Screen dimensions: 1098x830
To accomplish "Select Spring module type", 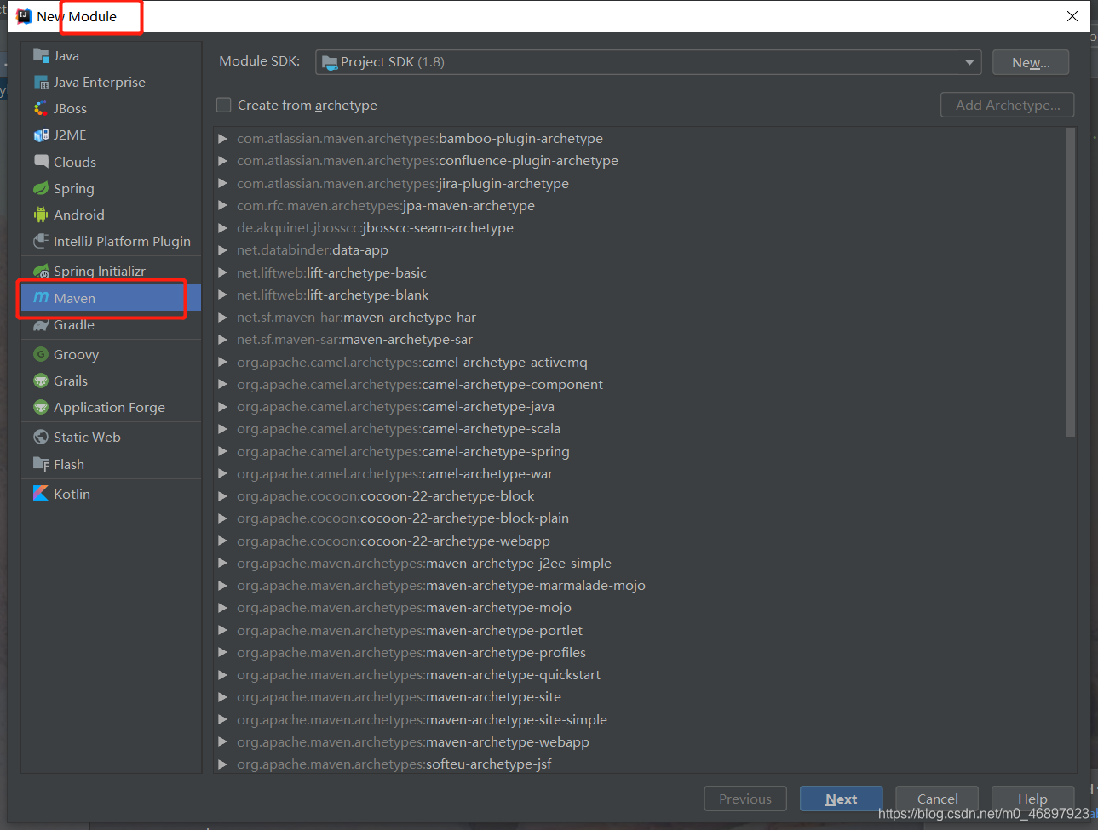I will 111,188.
